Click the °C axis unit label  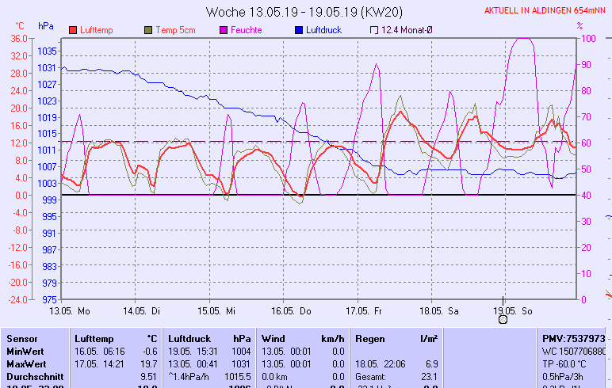point(21,26)
